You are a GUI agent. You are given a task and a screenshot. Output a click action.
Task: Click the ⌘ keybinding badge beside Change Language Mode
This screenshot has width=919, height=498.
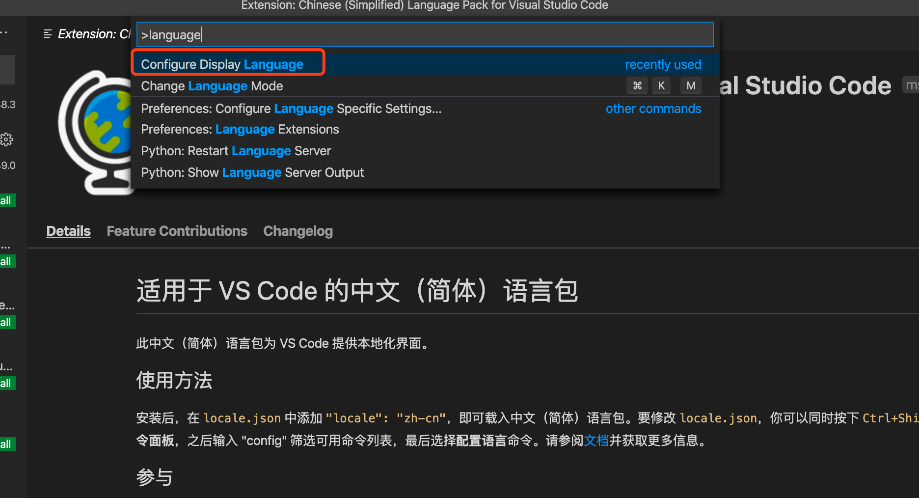point(637,85)
